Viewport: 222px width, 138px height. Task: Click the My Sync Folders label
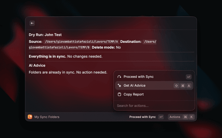coord(47,117)
